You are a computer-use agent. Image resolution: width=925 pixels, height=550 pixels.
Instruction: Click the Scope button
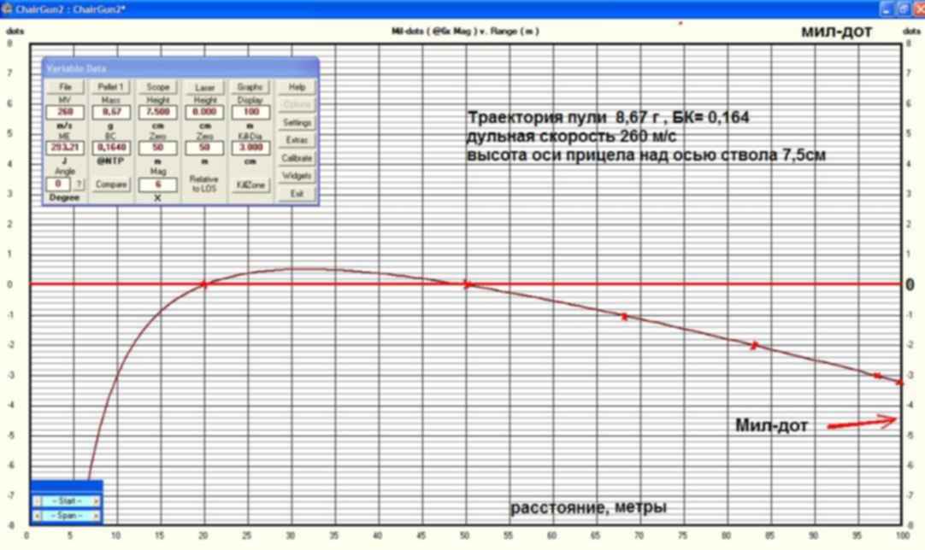157,87
